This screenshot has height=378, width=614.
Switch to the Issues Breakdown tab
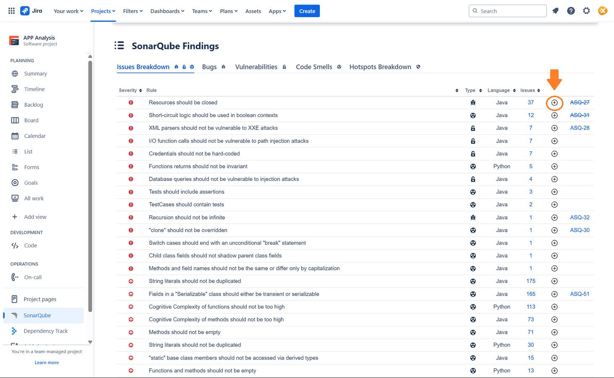pyautogui.click(x=155, y=67)
